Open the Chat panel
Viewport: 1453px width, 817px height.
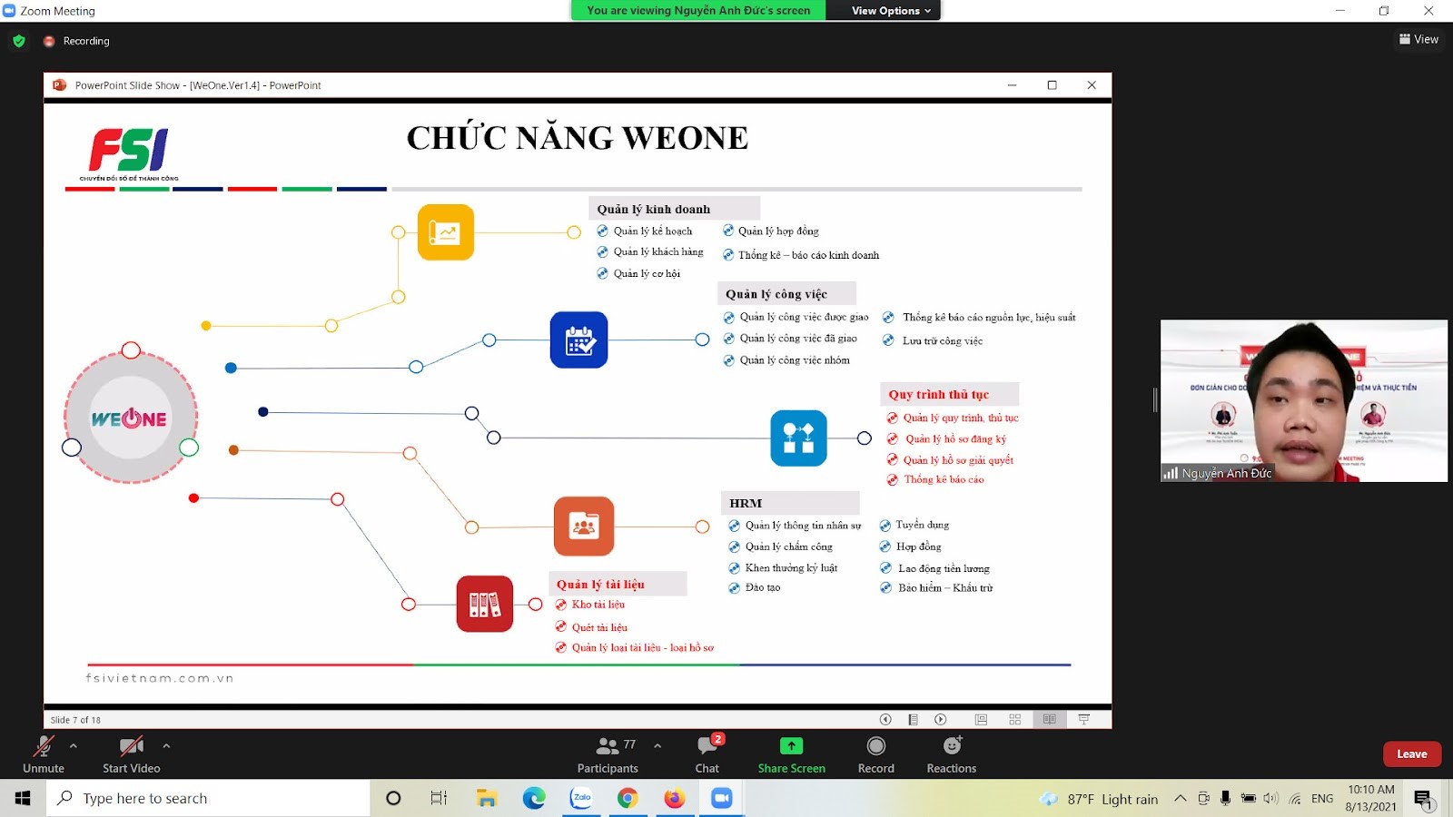coord(707,754)
